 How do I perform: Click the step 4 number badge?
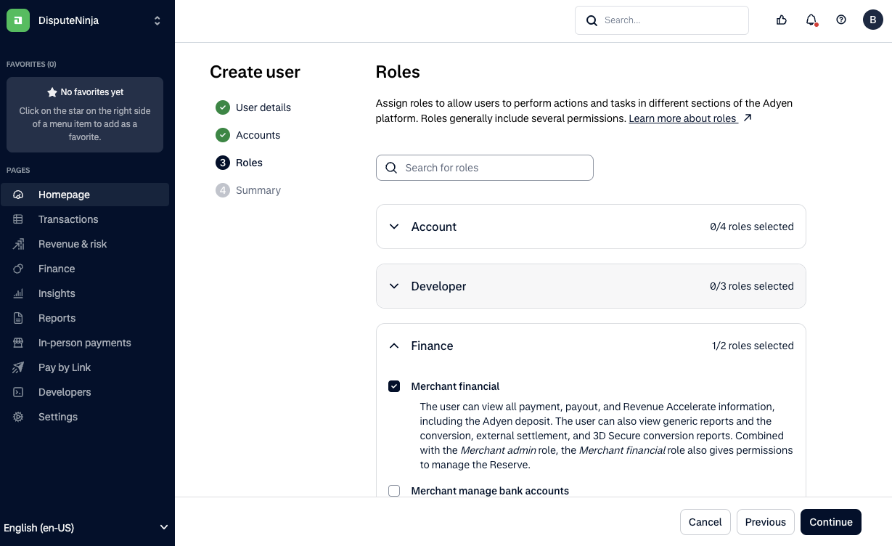point(223,190)
